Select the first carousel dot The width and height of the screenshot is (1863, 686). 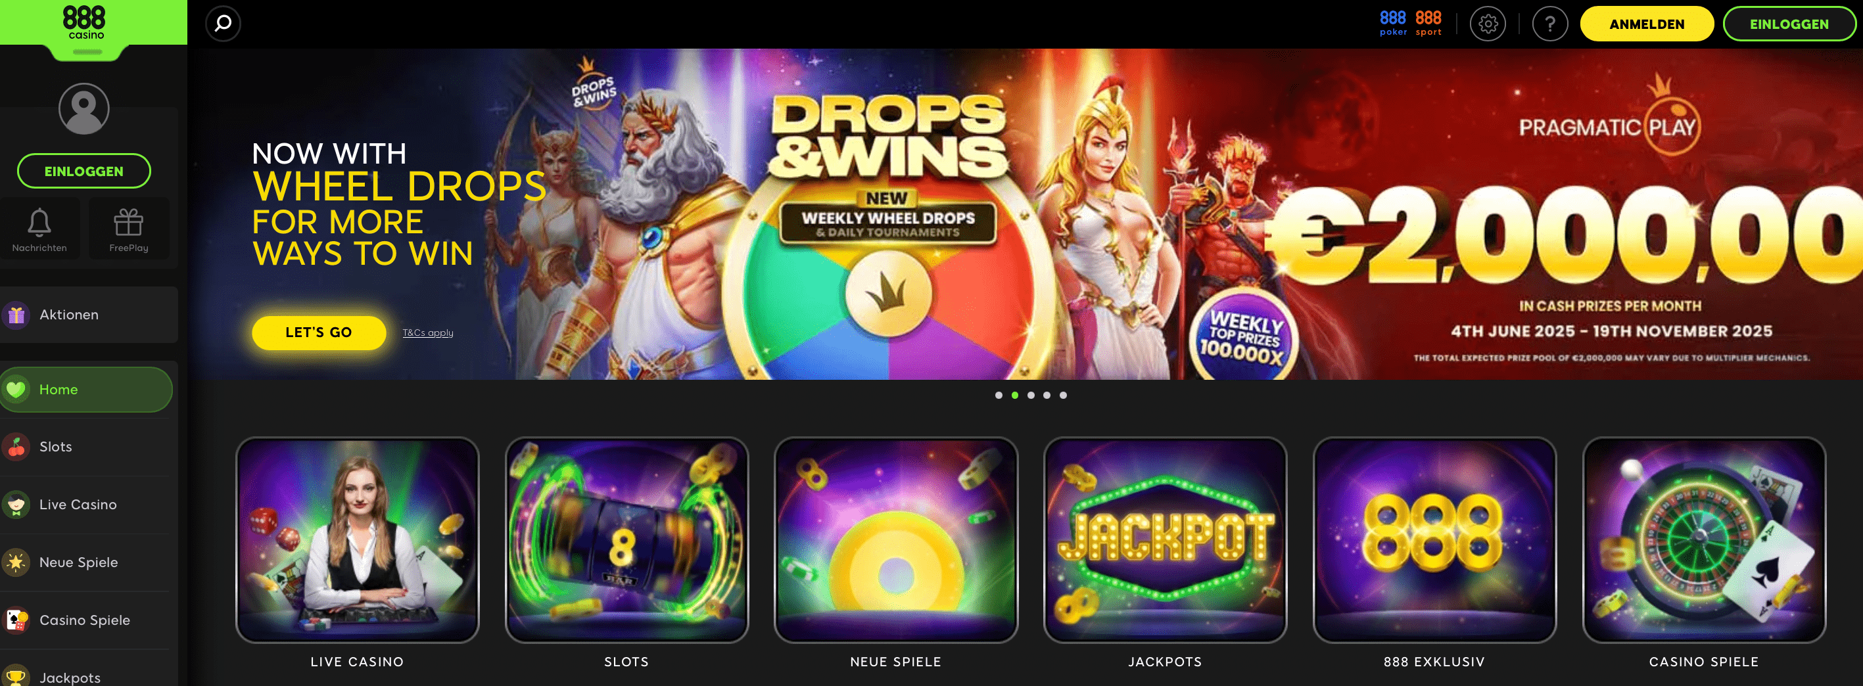999,396
